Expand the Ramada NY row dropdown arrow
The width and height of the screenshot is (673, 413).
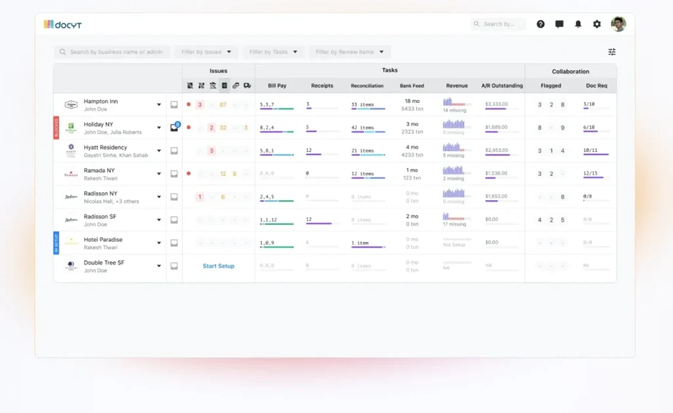point(158,174)
